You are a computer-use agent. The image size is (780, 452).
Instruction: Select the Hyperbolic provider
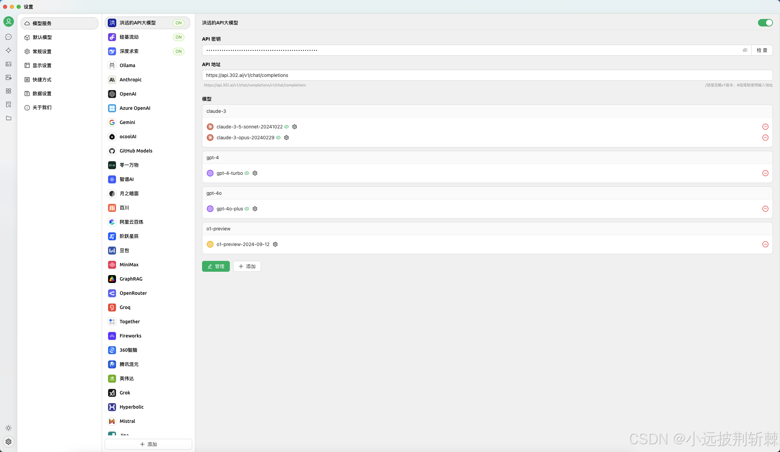click(x=147, y=407)
